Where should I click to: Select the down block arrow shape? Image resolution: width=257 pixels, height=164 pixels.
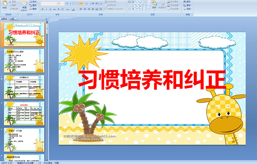146,5
